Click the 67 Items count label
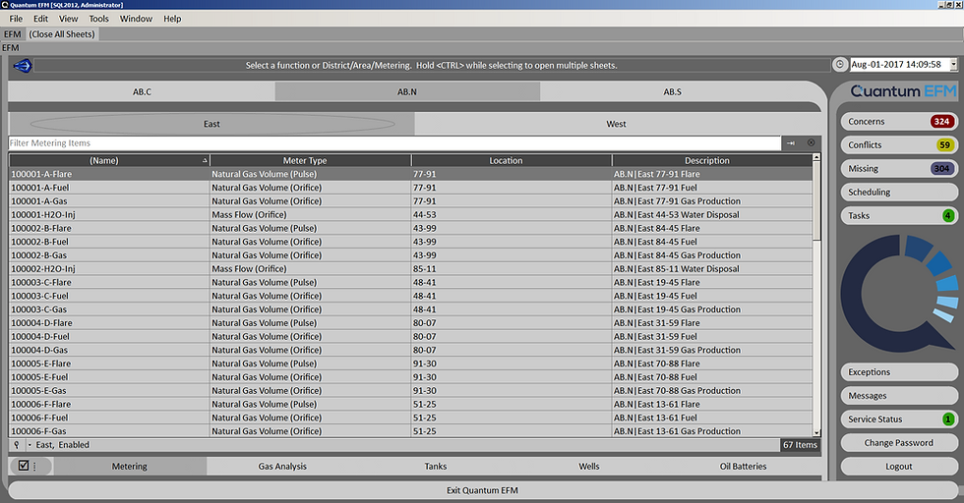964x503 pixels. click(x=800, y=445)
